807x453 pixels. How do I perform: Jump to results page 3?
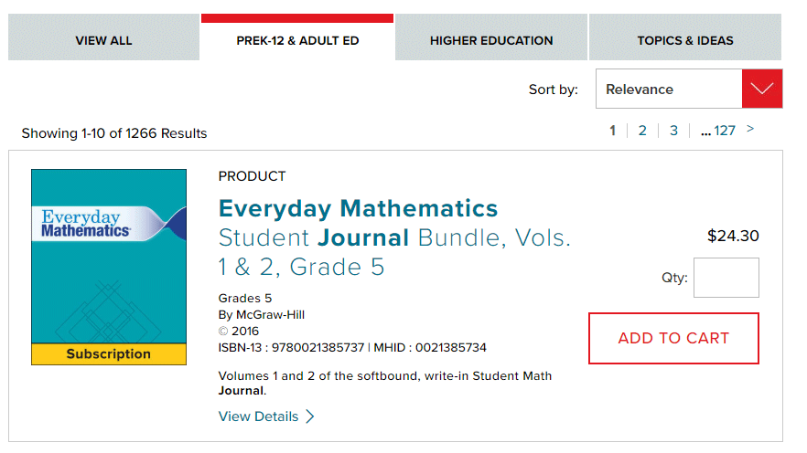click(x=673, y=131)
